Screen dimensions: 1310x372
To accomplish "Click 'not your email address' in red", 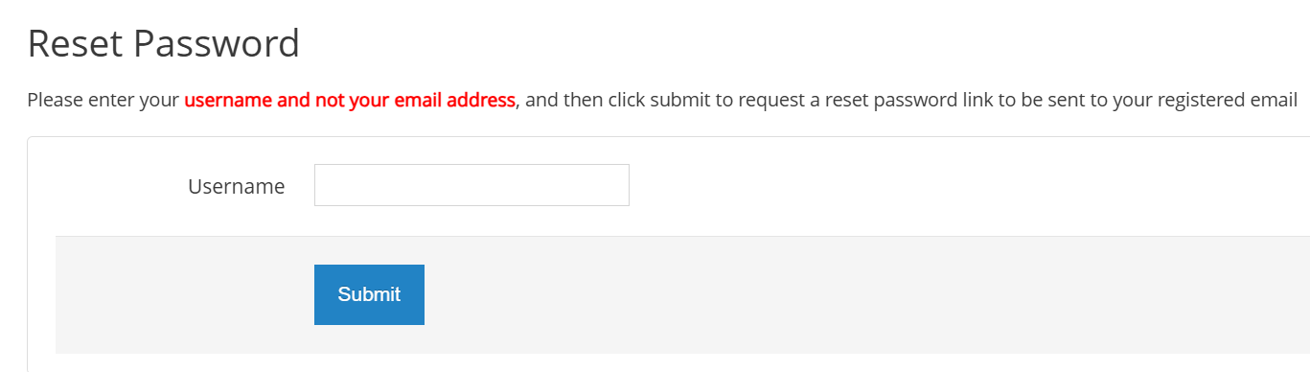I will point(415,100).
